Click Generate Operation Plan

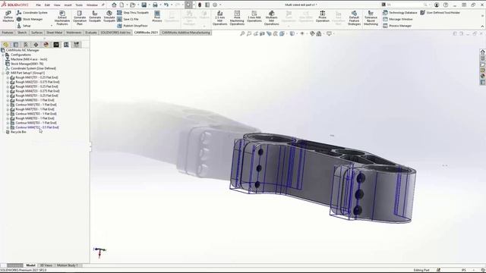pyautogui.click(x=80, y=18)
